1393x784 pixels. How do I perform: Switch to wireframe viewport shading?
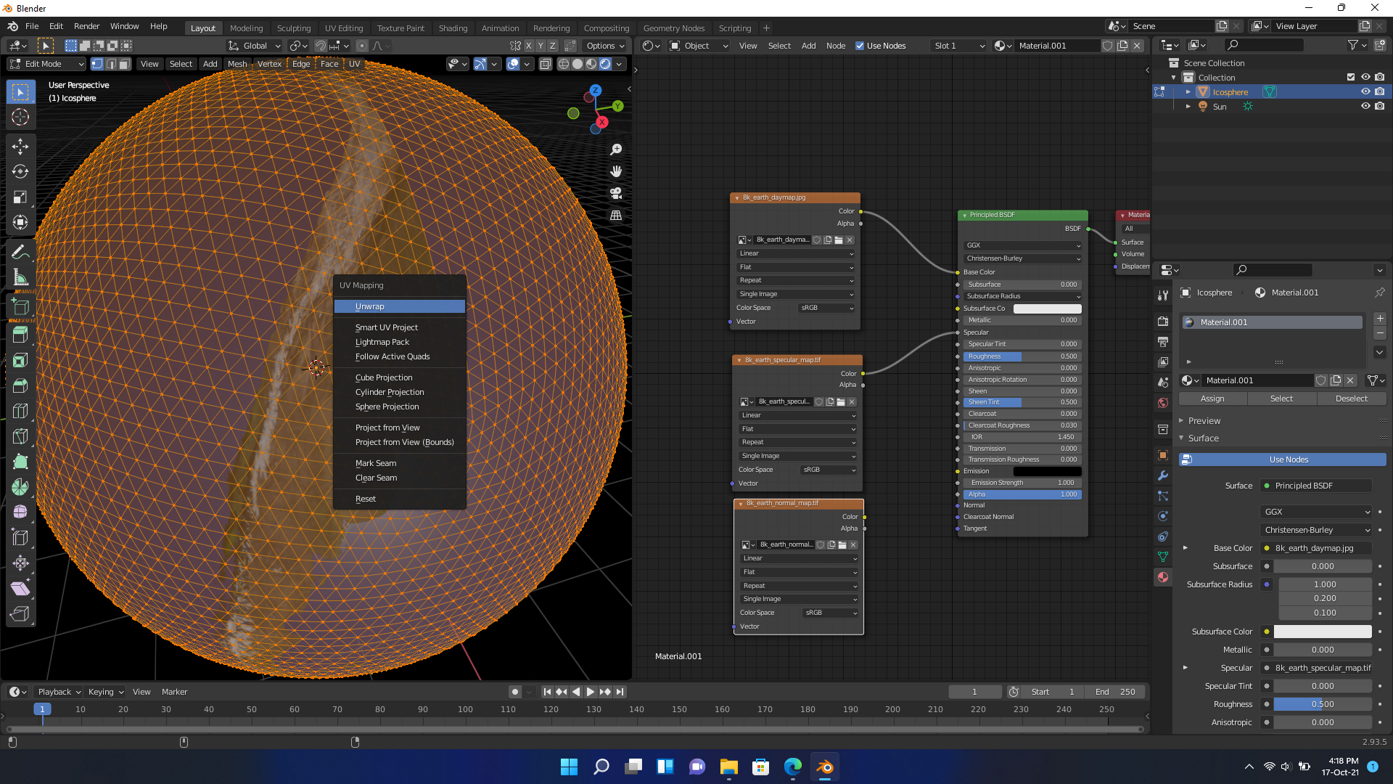[x=564, y=64]
